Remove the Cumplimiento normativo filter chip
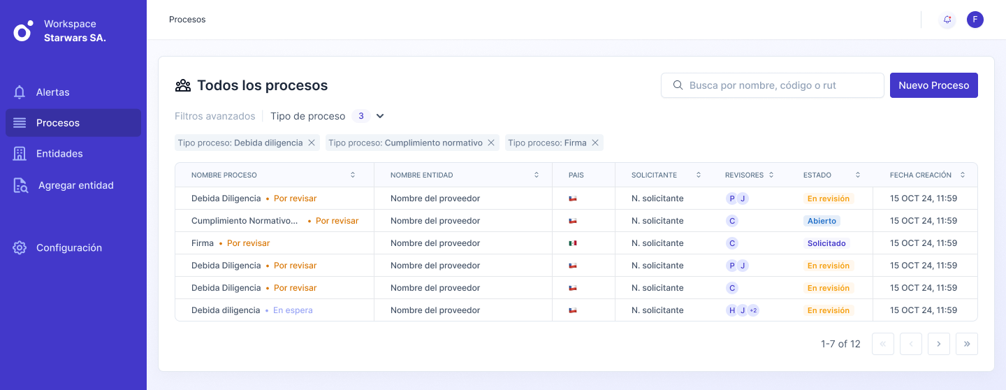1006x390 pixels. pyautogui.click(x=491, y=143)
